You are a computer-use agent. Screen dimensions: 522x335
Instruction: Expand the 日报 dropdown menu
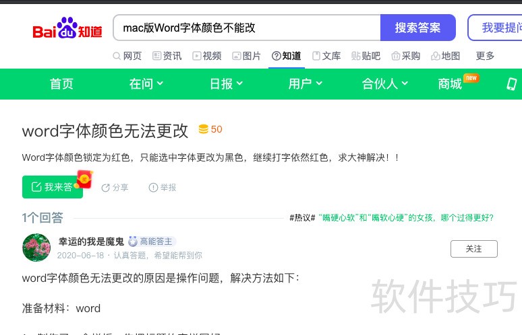click(227, 83)
